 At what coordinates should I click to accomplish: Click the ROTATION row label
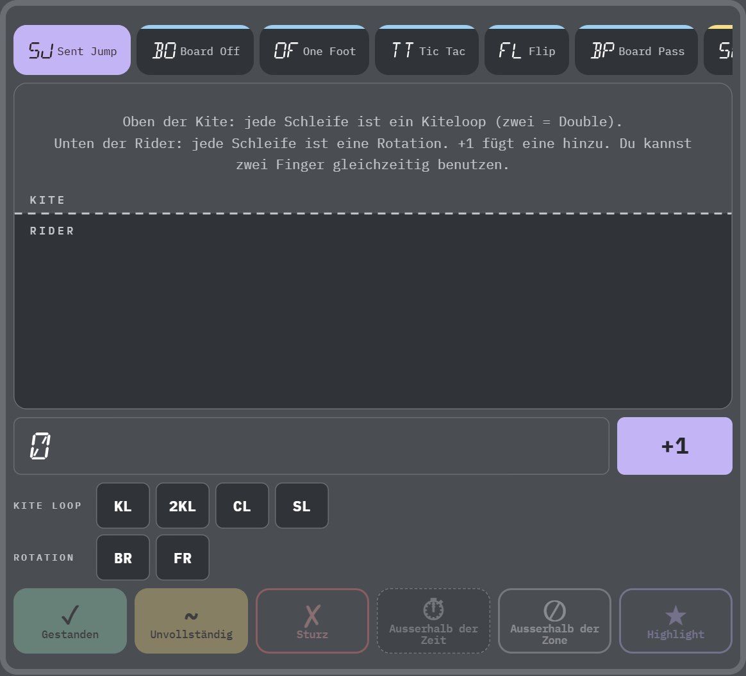pyautogui.click(x=44, y=557)
